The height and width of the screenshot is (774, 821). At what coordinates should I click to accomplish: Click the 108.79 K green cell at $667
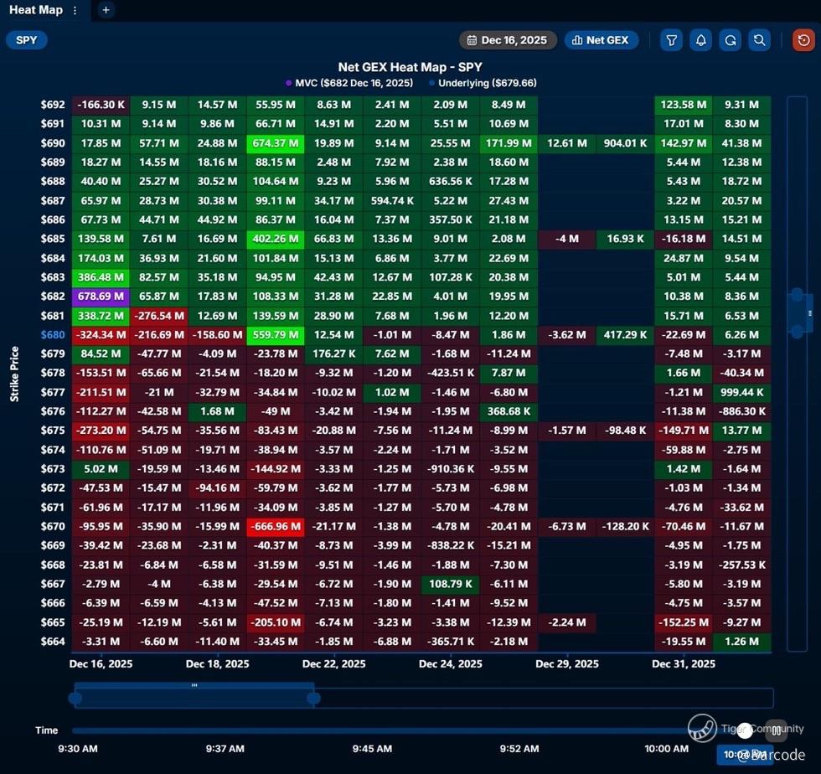451,584
